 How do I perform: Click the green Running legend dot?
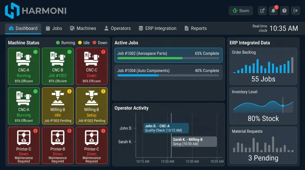pyautogui.click(x=58, y=43)
